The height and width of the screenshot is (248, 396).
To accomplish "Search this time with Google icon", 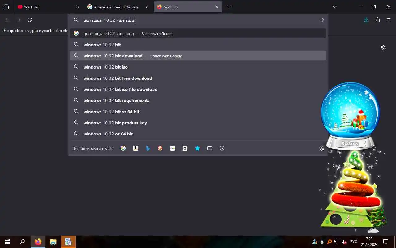I will (x=123, y=148).
